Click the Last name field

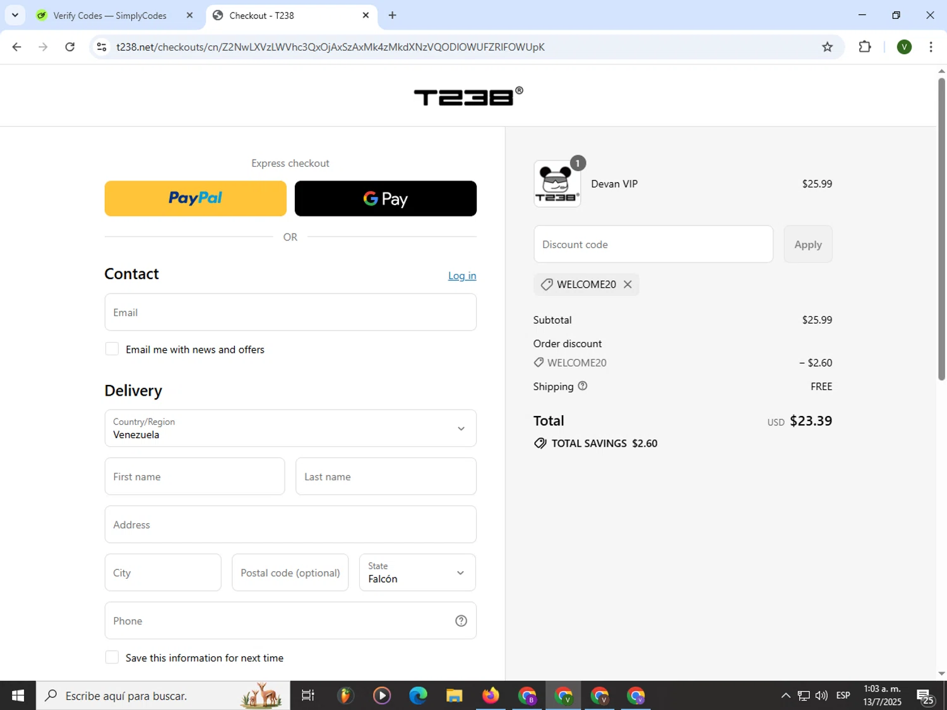point(386,476)
